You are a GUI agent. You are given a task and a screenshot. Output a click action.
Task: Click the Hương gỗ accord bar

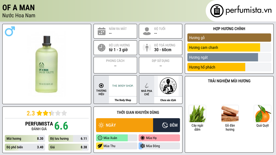point(229,38)
